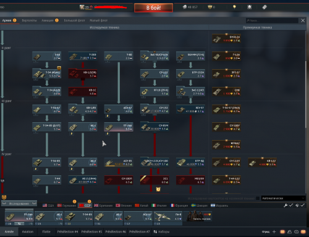Click the Наборы presets button
Image resolution: width=309 pixels, height=237 pixels.
[161, 231]
